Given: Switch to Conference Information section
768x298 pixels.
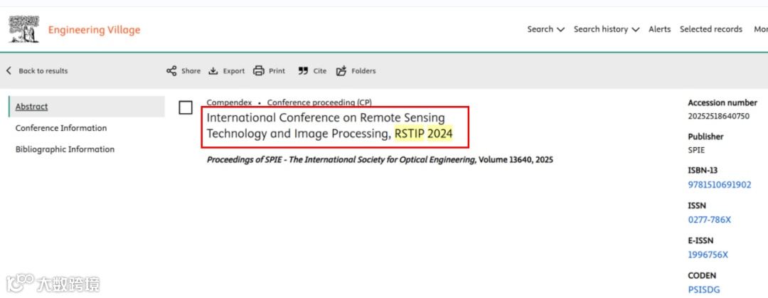Looking at the screenshot, I should tap(61, 128).
